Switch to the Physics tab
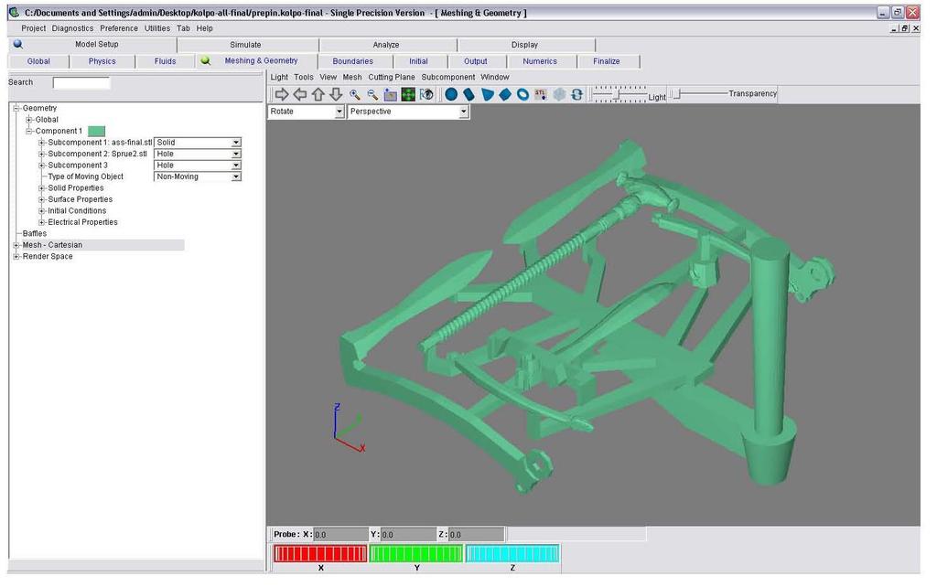Viewport: 937px width, 587px height. pyautogui.click(x=102, y=61)
